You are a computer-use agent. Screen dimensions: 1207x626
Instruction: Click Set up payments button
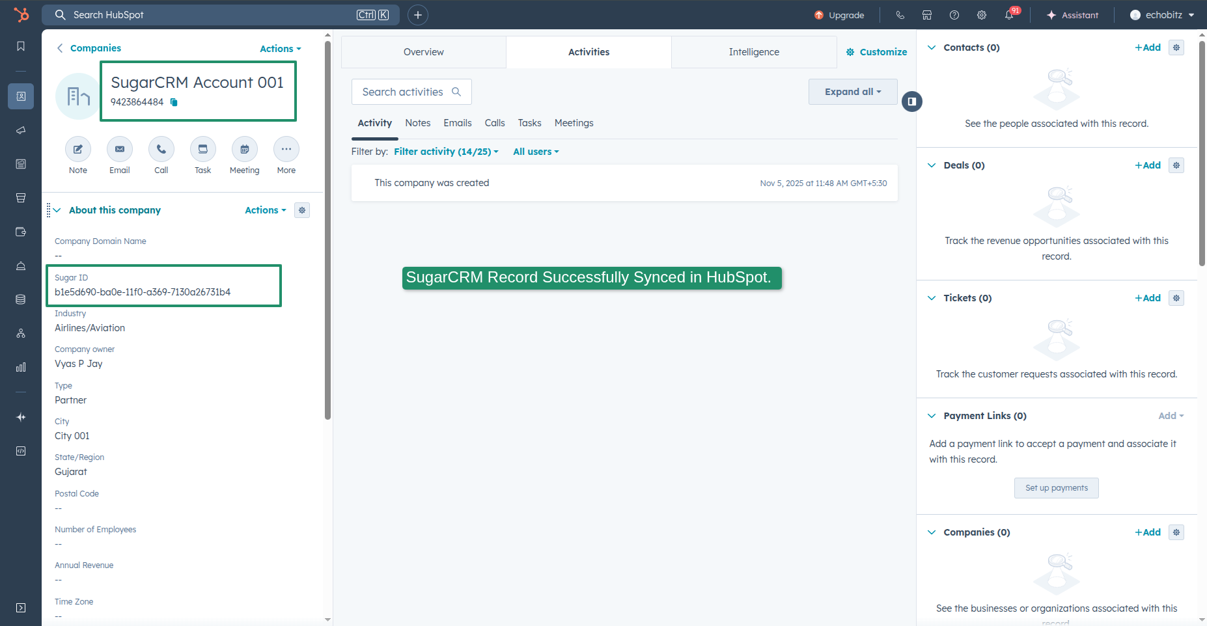[x=1056, y=487]
